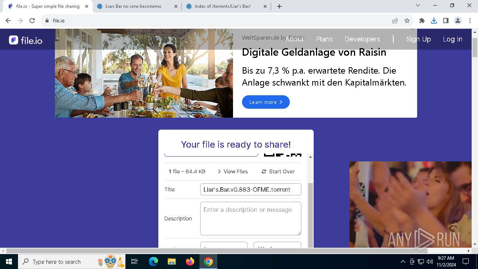
Task: Open Task View on taskbar
Action: coord(134,262)
